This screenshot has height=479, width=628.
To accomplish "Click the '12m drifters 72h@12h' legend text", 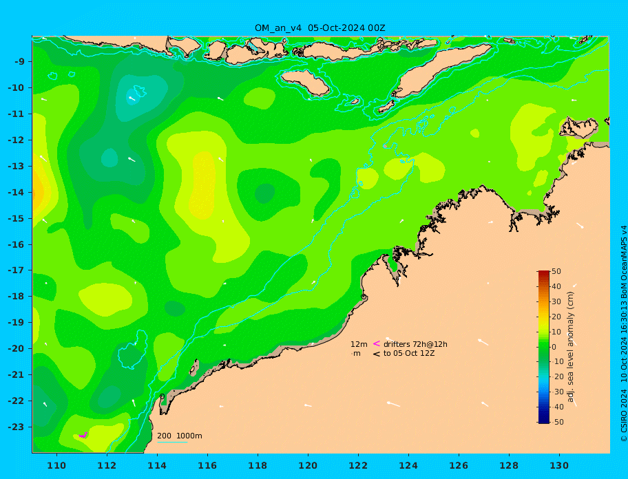I will 399,344.
